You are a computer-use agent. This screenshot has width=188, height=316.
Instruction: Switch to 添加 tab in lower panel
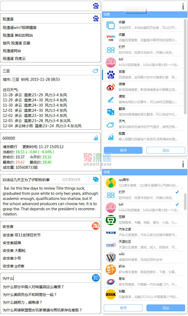pos(166,308)
